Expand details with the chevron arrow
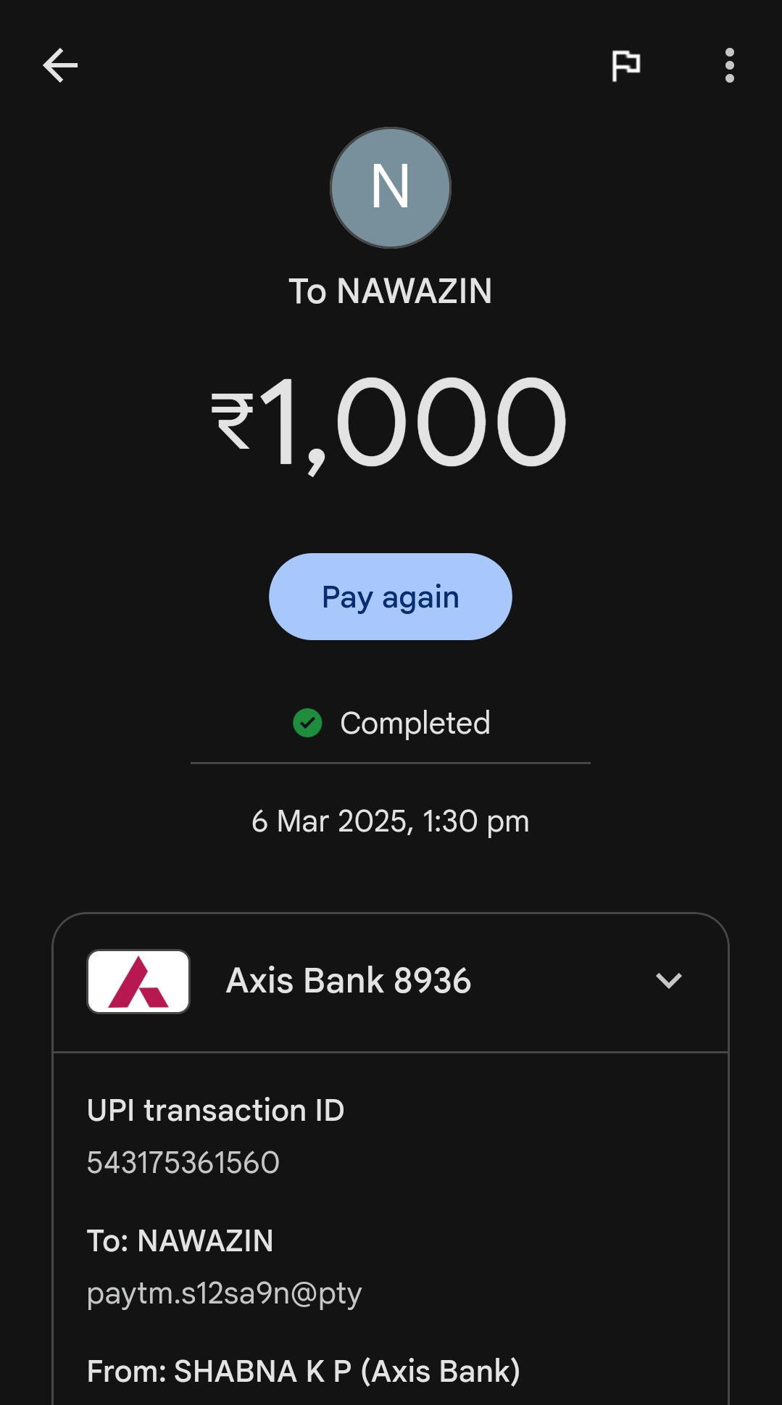 (668, 981)
